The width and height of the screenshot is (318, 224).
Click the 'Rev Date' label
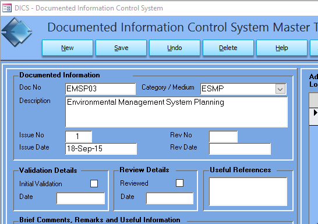[x=183, y=147]
